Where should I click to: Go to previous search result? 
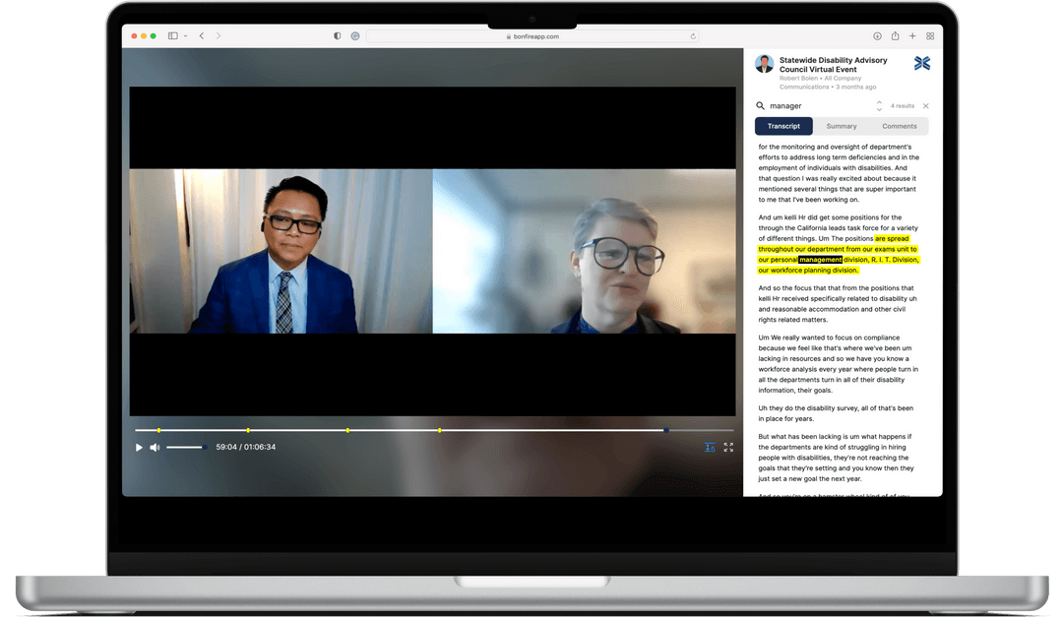click(x=879, y=101)
